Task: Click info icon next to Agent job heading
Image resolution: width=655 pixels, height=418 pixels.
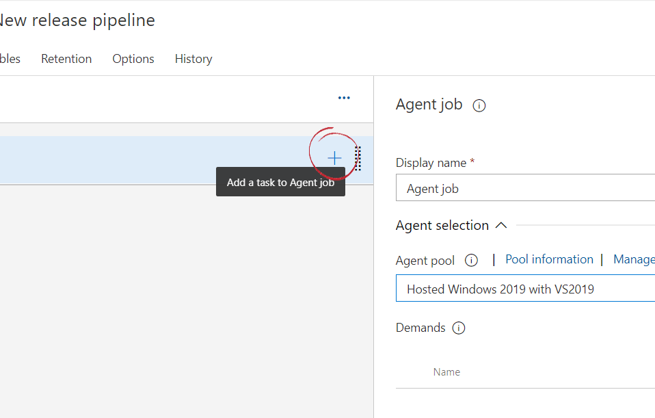Action: coord(479,106)
